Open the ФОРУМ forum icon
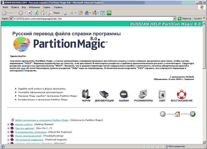This screenshot has width=207, height=149. (x=86, y=94)
